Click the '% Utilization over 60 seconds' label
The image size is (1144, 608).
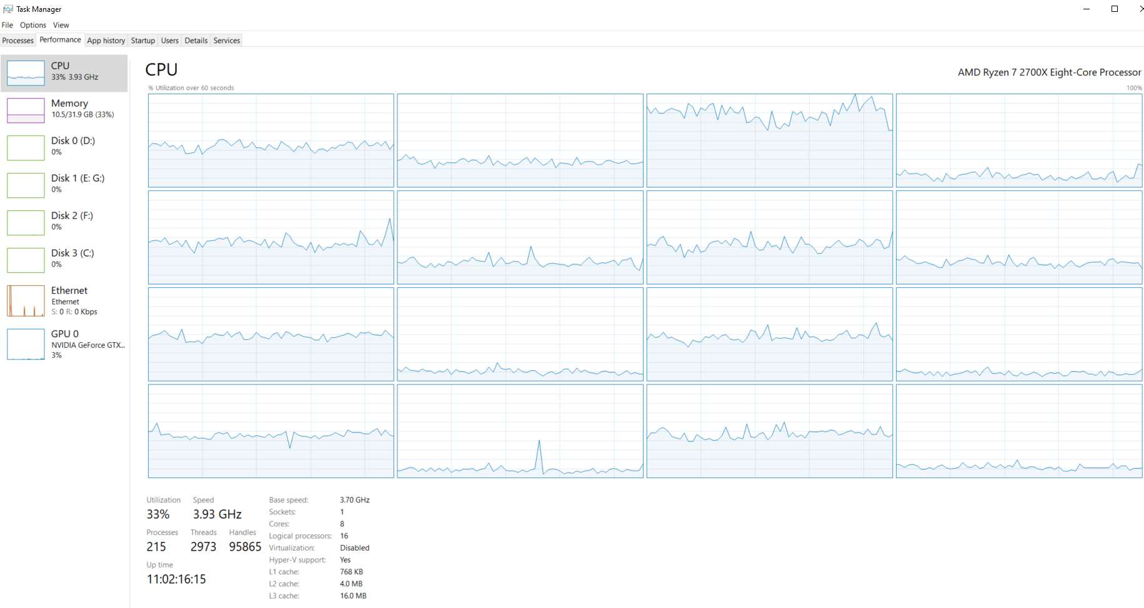tap(191, 88)
